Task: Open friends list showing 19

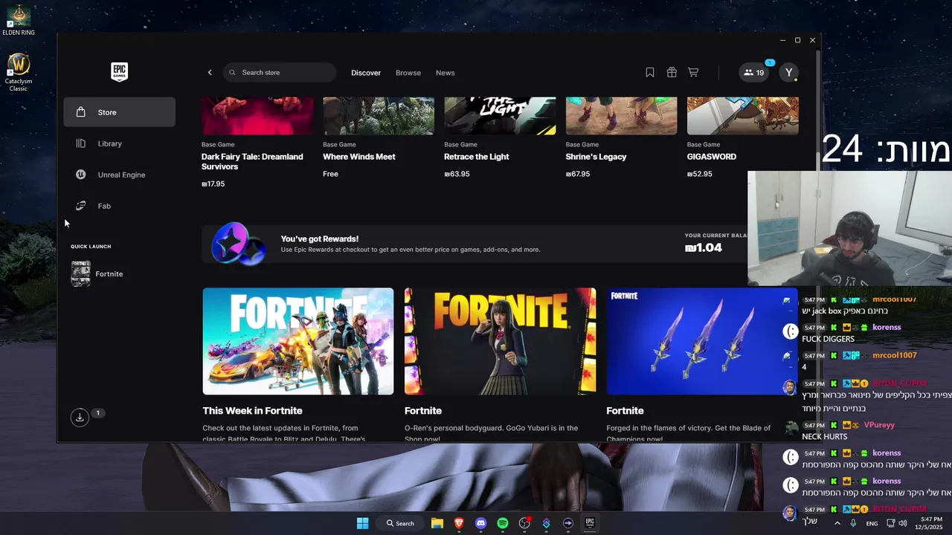Action: pos(754,73)
